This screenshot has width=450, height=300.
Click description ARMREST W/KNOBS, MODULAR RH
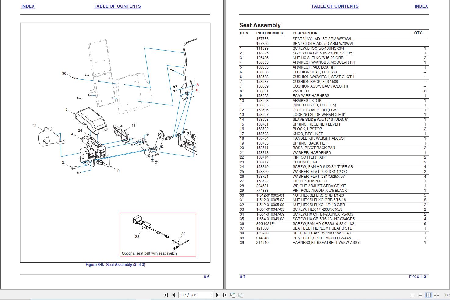324,62
